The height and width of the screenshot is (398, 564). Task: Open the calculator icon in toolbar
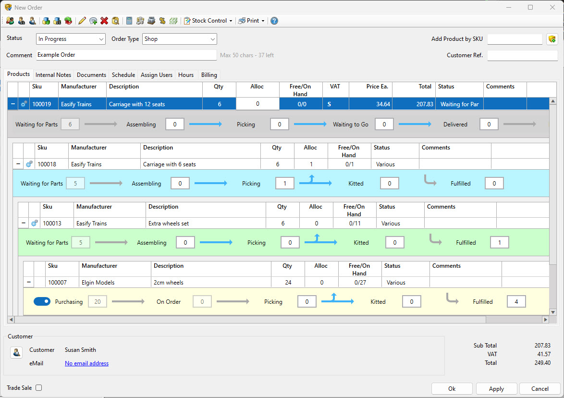129,21
